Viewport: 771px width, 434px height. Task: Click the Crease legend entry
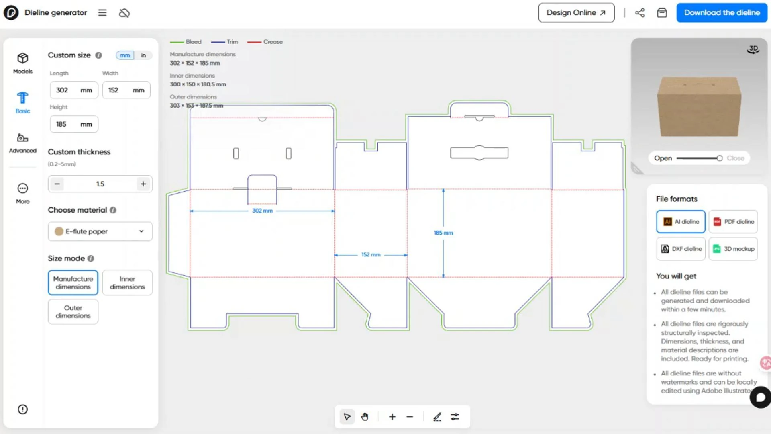coord(265,42)
